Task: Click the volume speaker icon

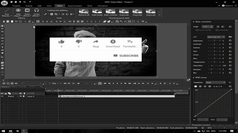Action: 78,83
